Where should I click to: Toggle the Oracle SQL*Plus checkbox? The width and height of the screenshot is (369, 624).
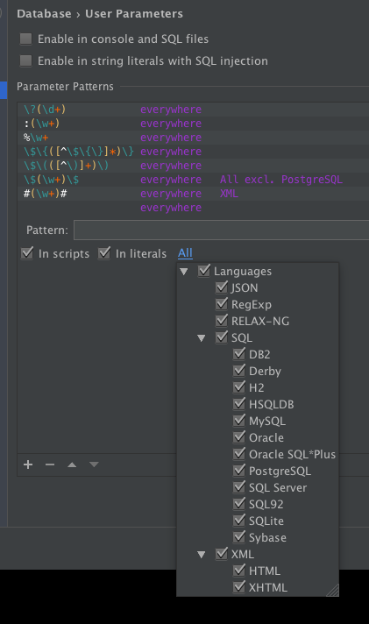coord(238,454)
